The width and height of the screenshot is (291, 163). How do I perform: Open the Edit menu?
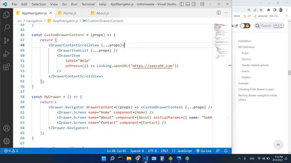tap(24, 4)
